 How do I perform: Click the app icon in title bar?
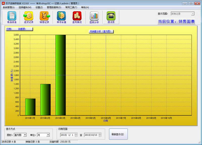[3, 3]
